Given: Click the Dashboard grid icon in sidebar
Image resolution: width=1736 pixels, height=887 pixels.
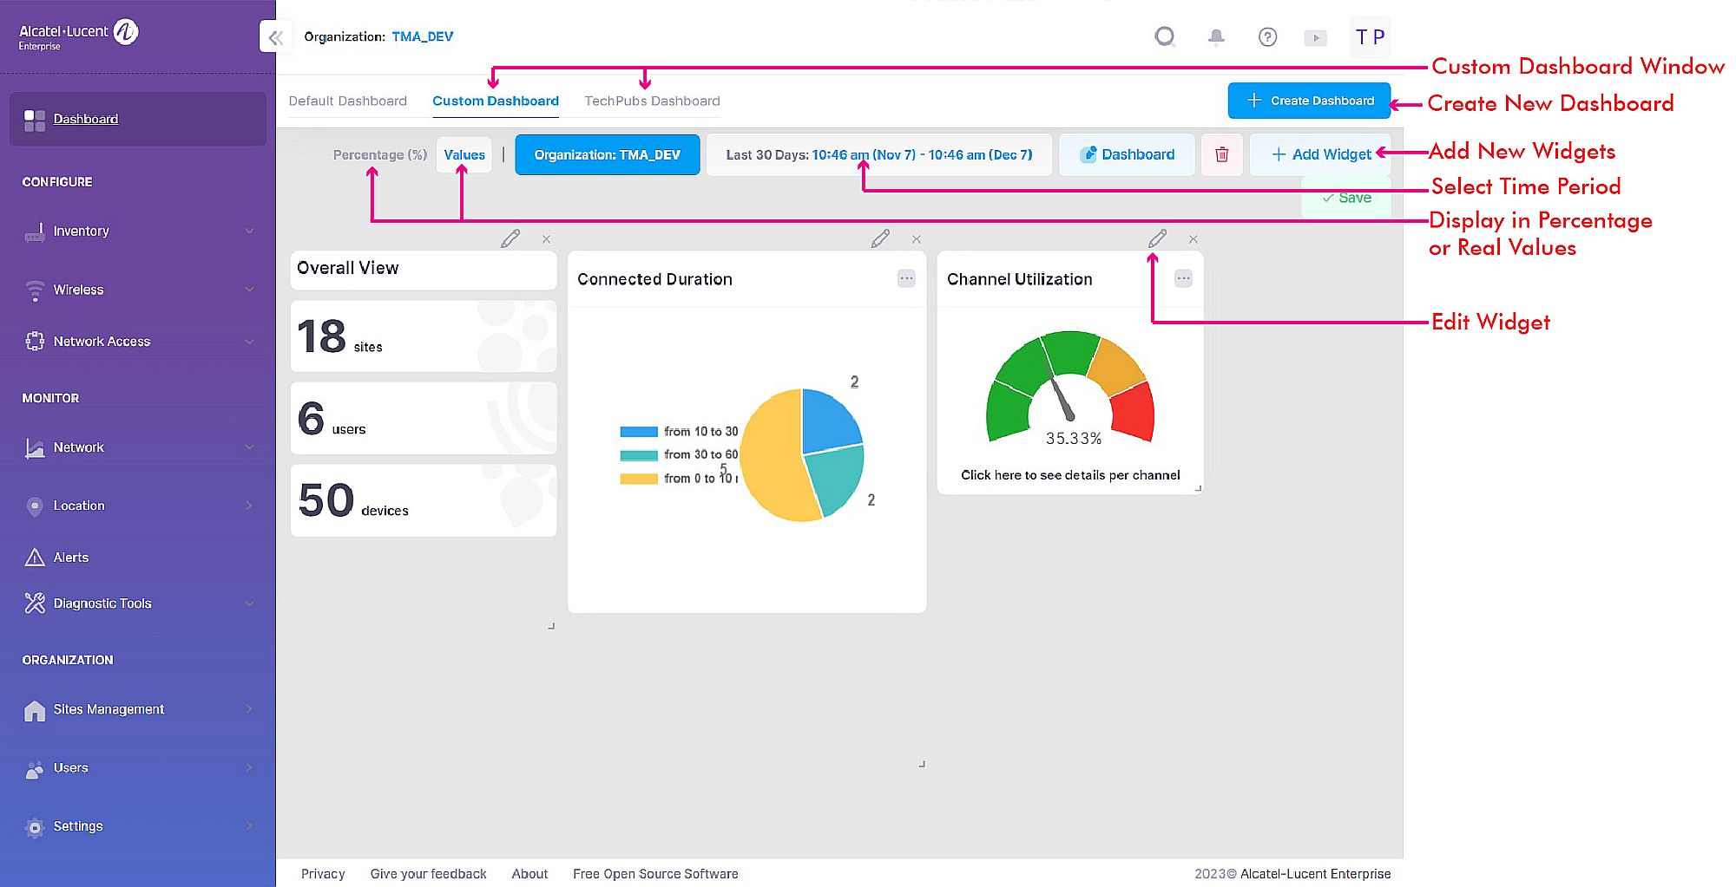Looking at the screenshot, I should [x=35, y=120].
